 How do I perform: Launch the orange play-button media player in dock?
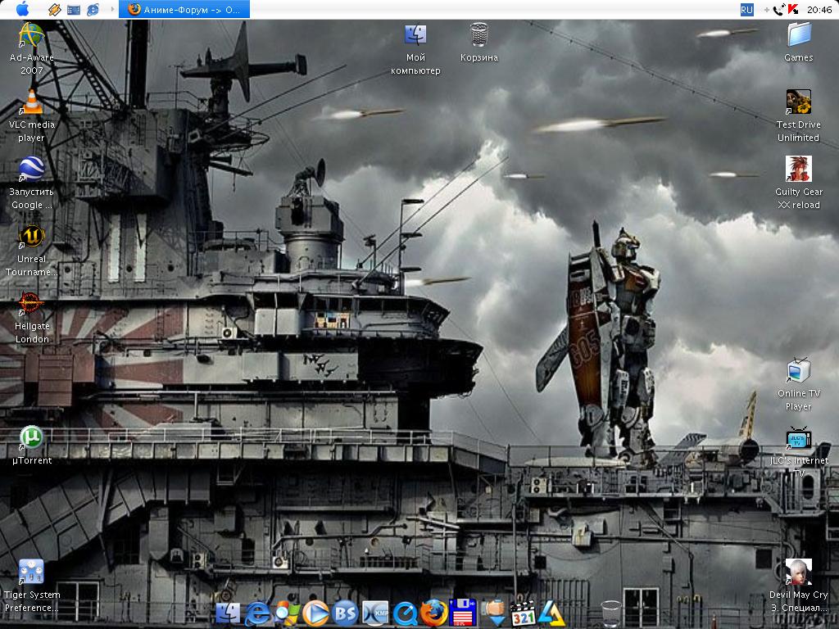(x=315, y=613)
